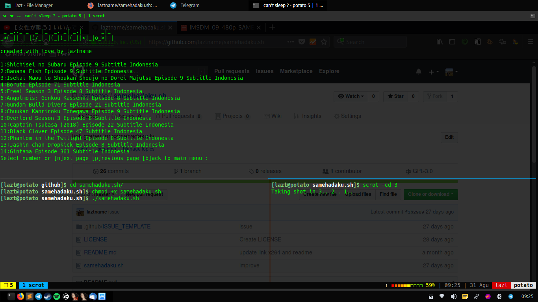Launch Firefox from the bottom dock

click(x=20, y=296)
